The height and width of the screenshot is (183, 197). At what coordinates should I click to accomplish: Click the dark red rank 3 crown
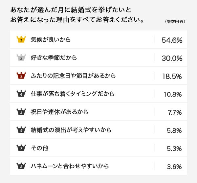pyautogui.click(x=21, y=76)
